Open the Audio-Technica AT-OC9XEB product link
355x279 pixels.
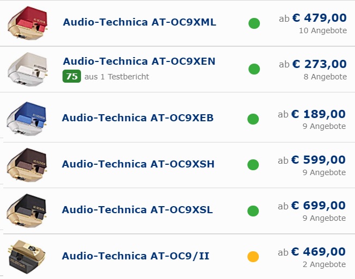(138, 118)
